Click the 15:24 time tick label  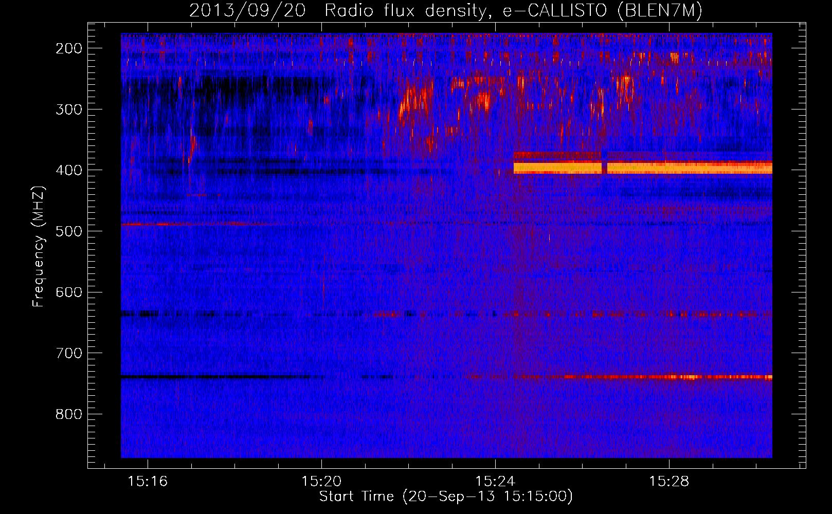495,482
